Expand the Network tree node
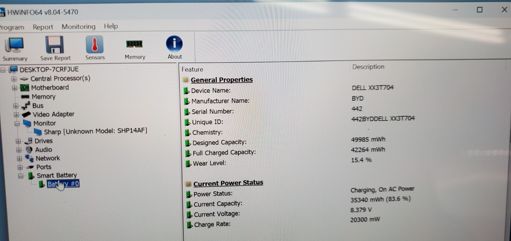The image size is (511, 241). pos(19,159)
